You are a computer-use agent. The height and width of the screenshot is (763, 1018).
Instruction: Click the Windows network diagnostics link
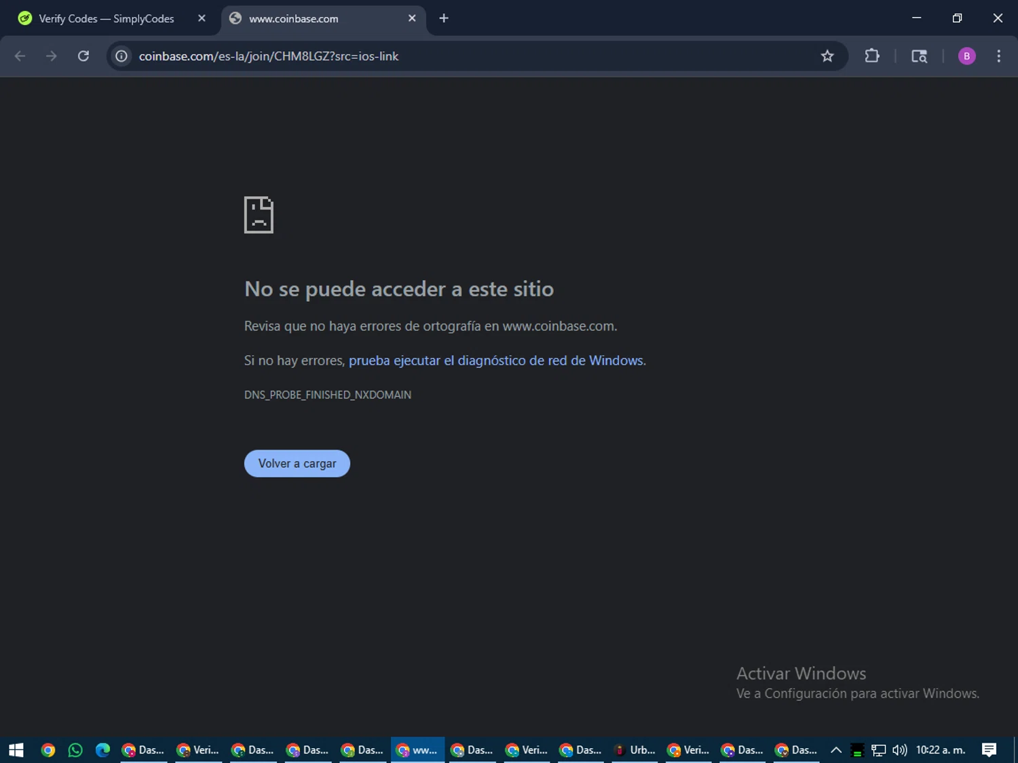(495, 361)
